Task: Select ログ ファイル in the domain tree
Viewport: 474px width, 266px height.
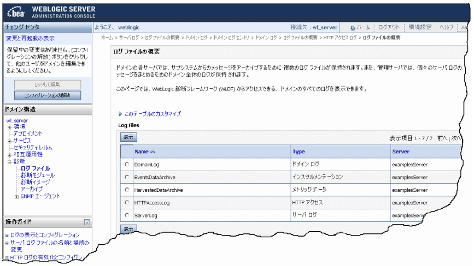Action: [x=36, y=168]
